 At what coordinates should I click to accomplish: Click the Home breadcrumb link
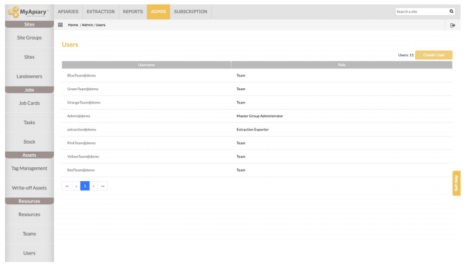(73, 25)
